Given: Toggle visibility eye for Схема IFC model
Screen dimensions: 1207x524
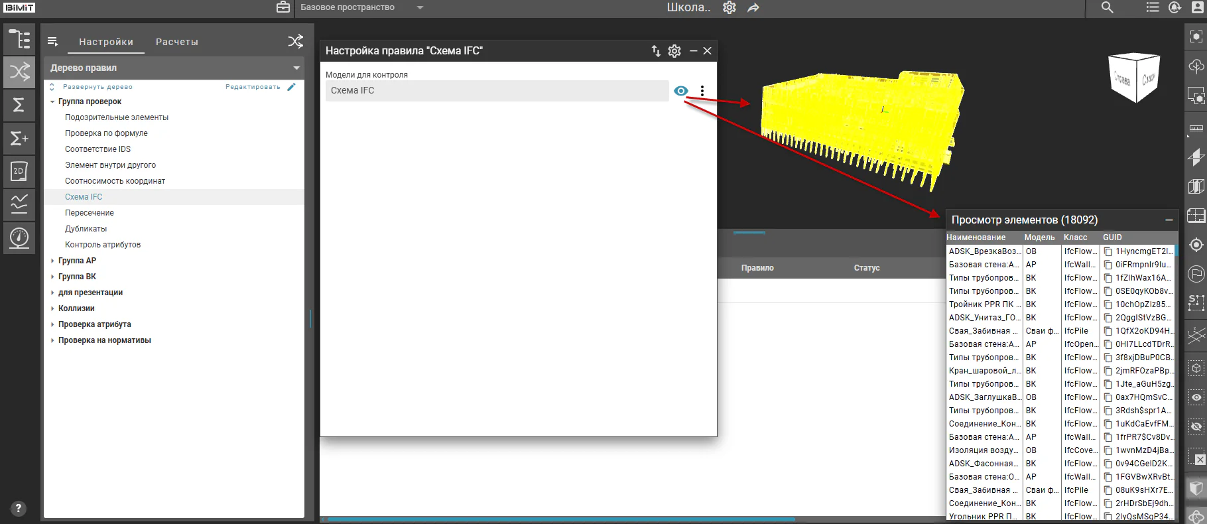Looking at the screenshot, I should (x=681, y=91).
